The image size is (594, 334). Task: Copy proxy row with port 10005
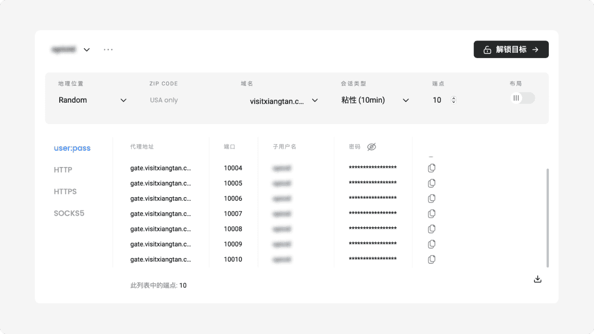[x=431, y=183]
